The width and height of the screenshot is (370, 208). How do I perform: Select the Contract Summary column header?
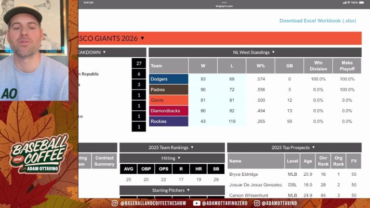tap(105, 161)
